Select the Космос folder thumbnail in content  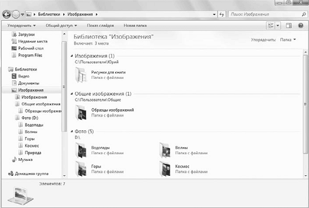click(165, 169)
